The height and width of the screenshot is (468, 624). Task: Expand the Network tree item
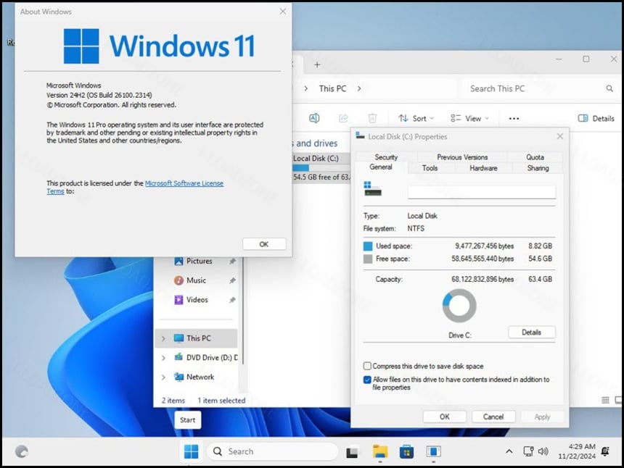click(163, 377)
